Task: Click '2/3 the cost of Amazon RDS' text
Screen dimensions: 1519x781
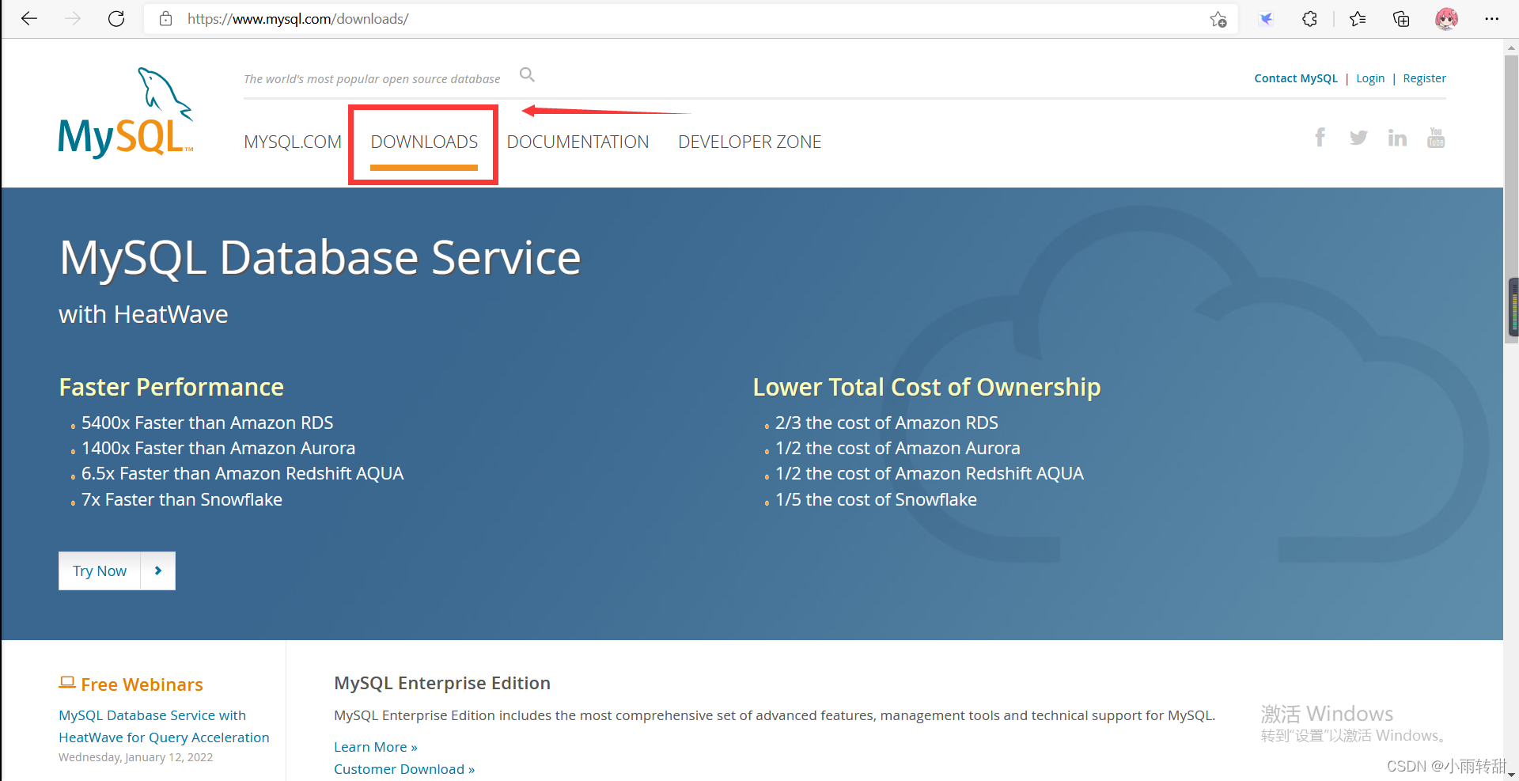Action: tap(887, 423)
